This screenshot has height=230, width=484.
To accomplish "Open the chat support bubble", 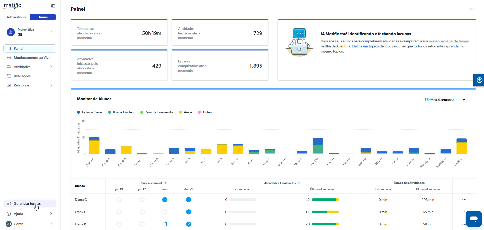I will pyautogui.click(x=474, y=219).
